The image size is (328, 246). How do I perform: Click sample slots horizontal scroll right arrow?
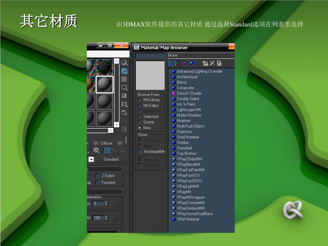[x=111, y=130]
